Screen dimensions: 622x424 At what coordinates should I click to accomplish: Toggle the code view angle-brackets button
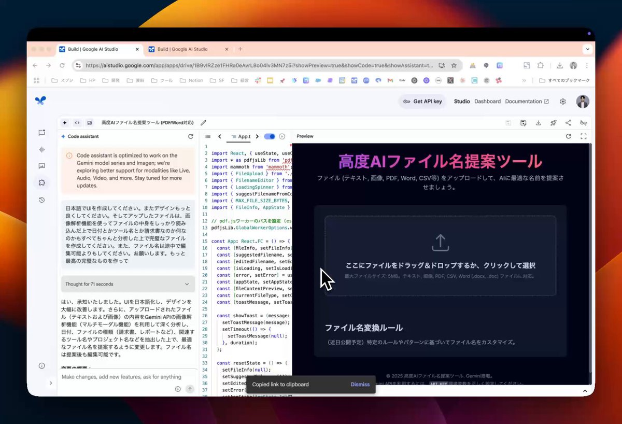click(x=77, y=123)
